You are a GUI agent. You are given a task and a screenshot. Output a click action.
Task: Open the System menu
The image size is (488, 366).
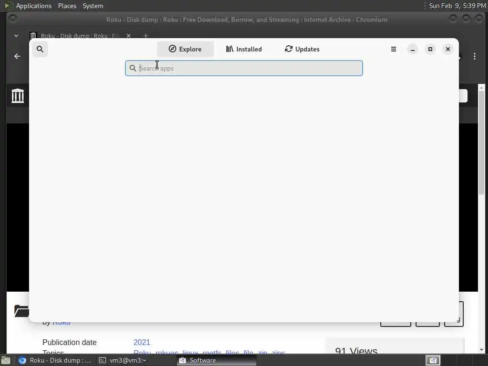tap(93, 6)
